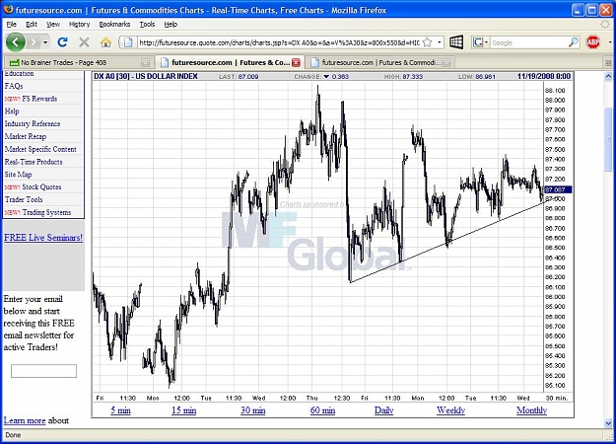Image resolution: width=616 pixels, height=444 pixels.
Task: Open the FAQs sidebar link
Action: pyautogui.click(x=14, y=86)
